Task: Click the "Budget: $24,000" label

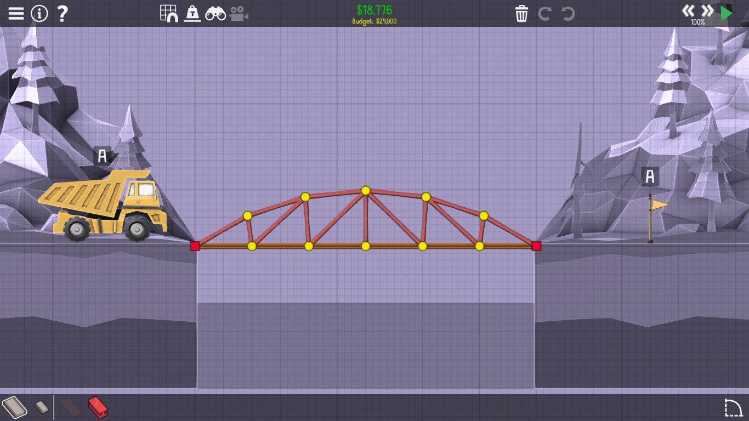Action: 374,21
